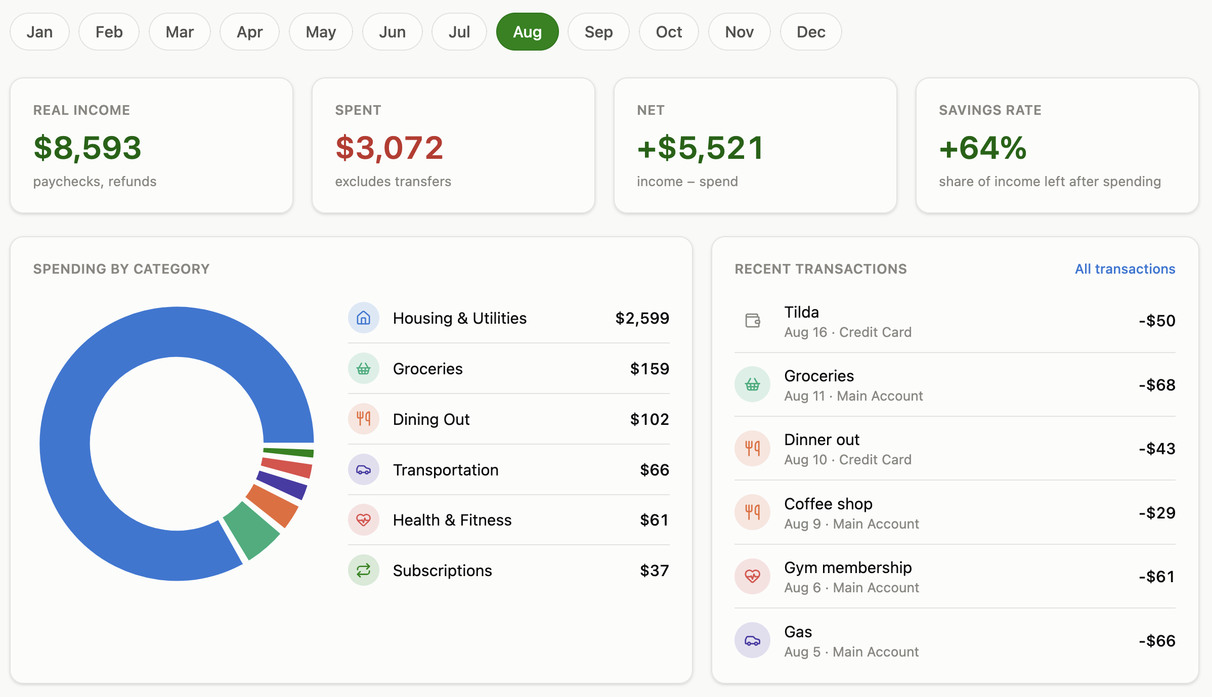Click basket icon beside Aug 11 Groceries transaction

click(753, 384)
